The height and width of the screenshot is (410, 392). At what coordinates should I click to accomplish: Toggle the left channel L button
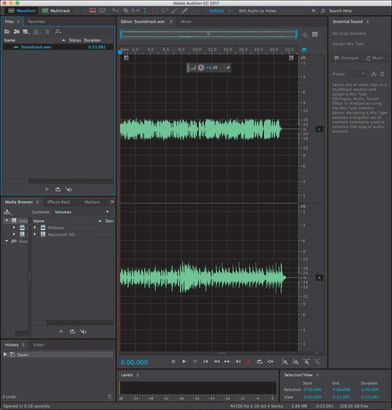pos(319,129)
